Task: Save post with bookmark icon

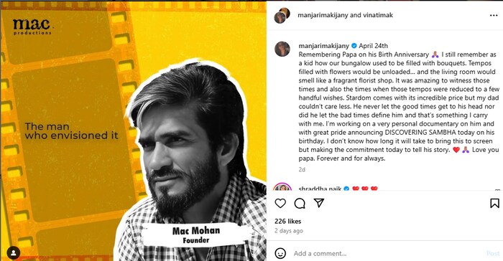Action: tap(494, 203)
